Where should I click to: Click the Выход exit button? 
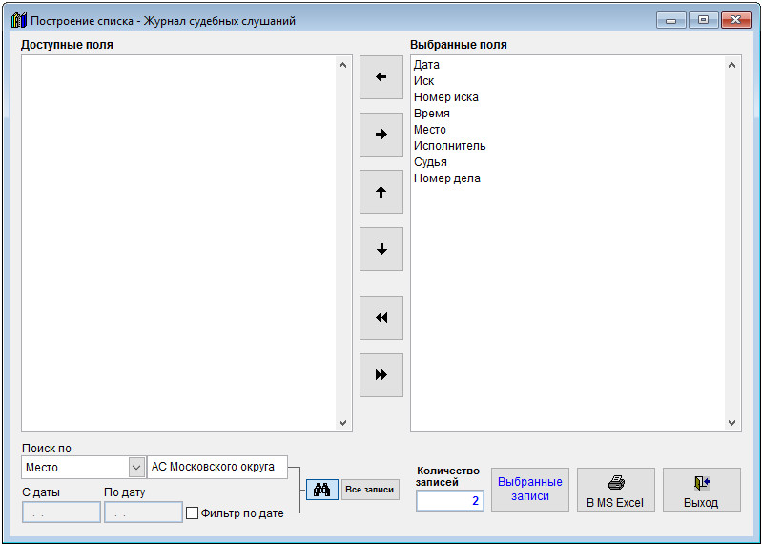point(702,490)
